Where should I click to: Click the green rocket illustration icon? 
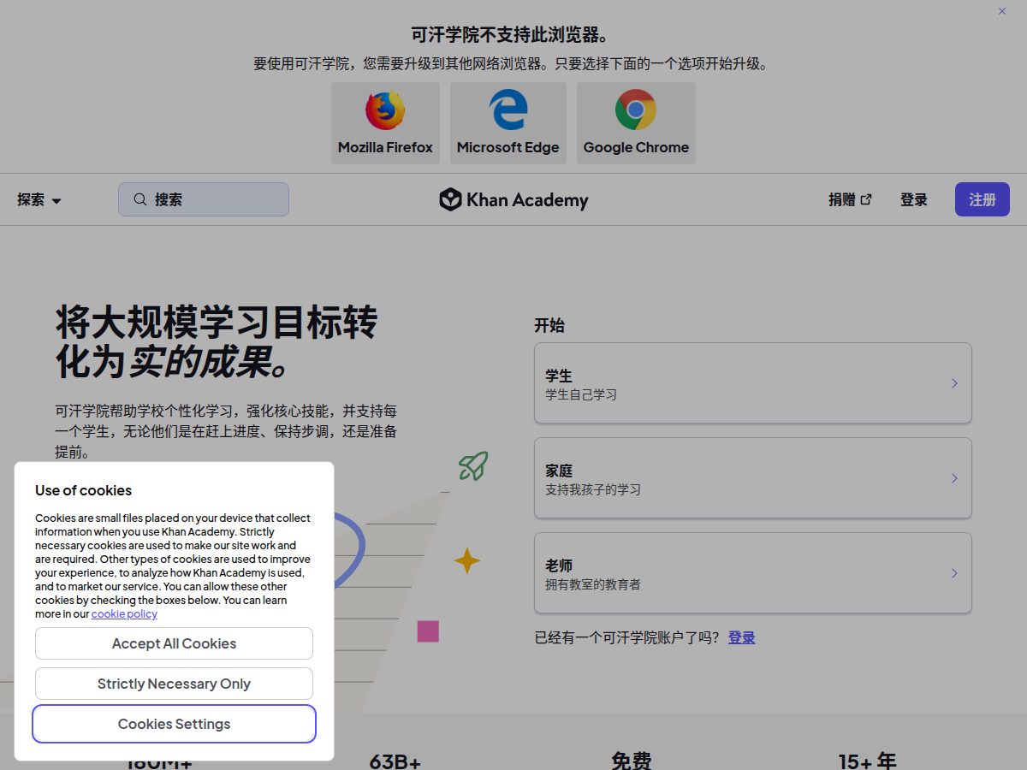tap(473, 465)
